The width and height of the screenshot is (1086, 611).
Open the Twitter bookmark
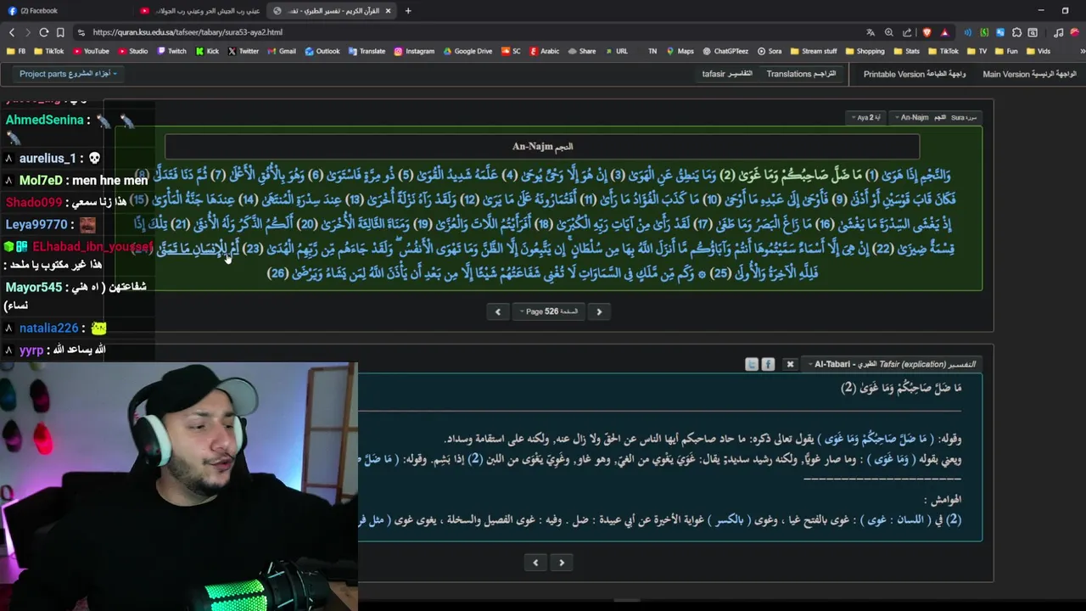click(244, 51)
